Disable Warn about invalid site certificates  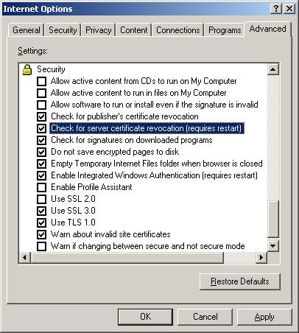tap(41, 234)
